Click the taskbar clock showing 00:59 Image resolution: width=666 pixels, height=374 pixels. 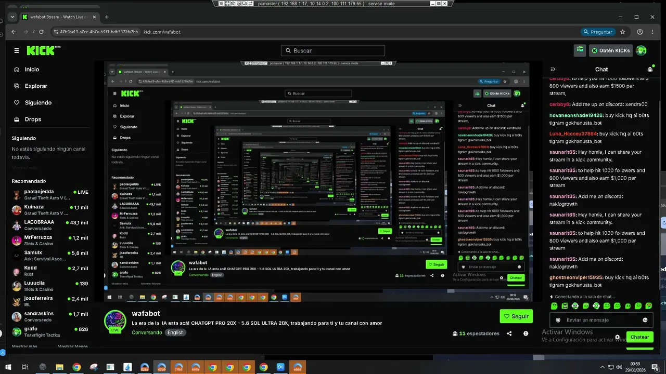pos(635,367)
